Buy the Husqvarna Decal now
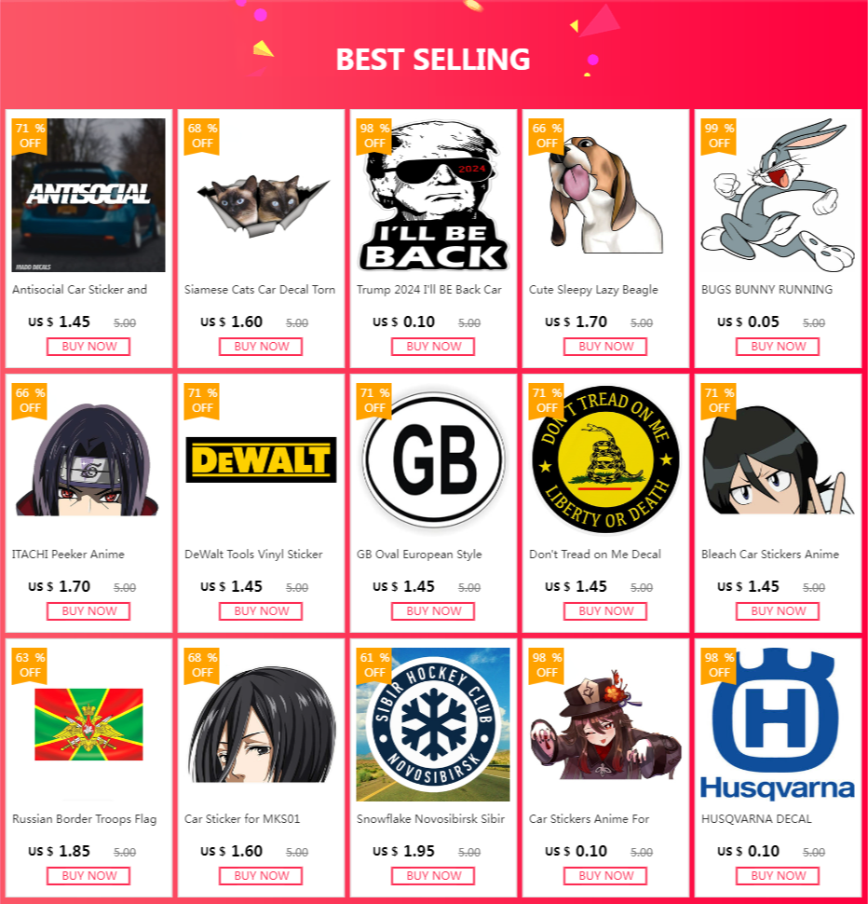This screenshot has width=868, height=904. 778,876
